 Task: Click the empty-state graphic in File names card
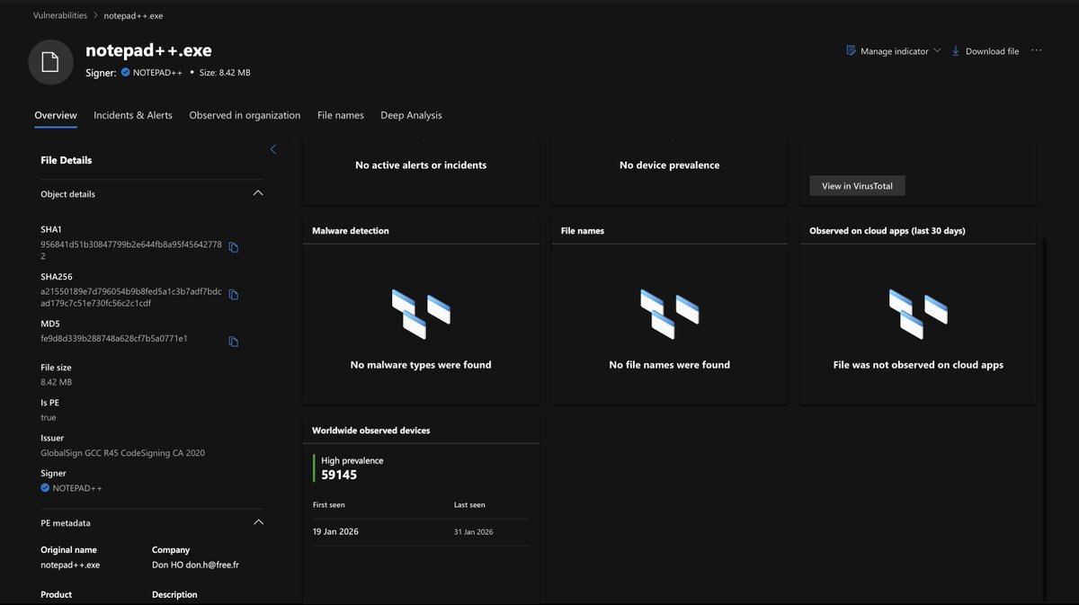(x=670, y=314)
